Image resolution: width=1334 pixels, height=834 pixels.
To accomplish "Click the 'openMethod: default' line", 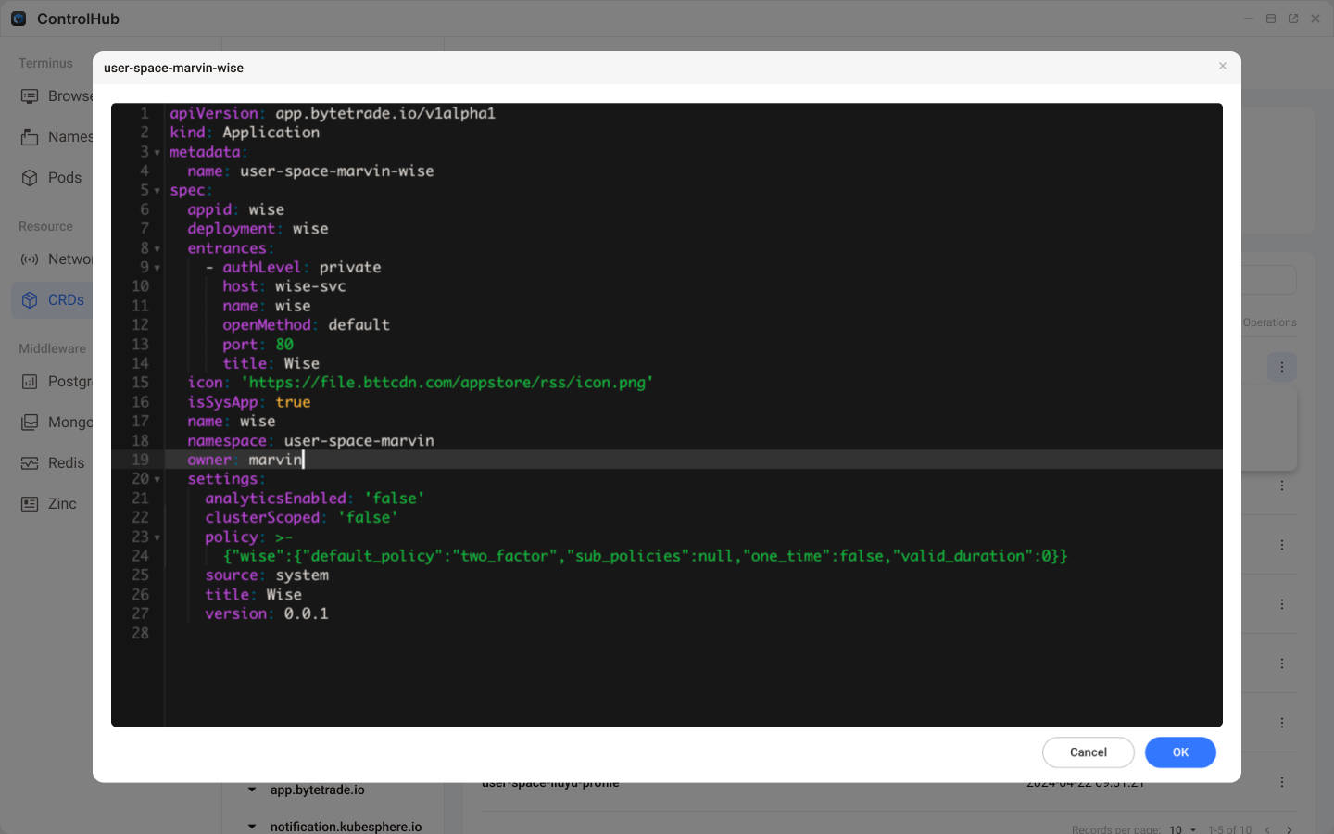I will pyautogui.click(x=306, y=325).
